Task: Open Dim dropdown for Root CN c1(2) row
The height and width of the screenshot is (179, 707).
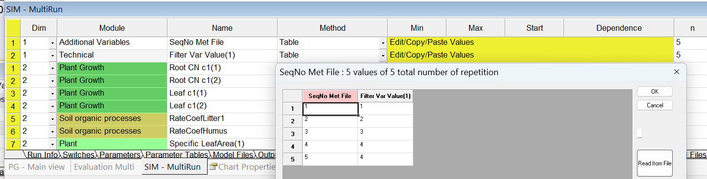Action: click(x=52, y=81)
